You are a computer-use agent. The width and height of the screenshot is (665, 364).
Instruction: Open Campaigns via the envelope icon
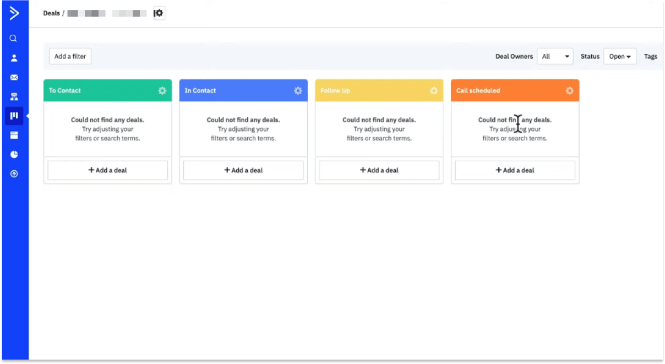[14, 77]
